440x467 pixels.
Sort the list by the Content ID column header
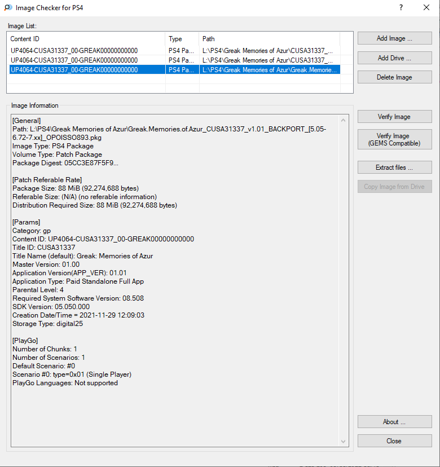tap(86, 39)
